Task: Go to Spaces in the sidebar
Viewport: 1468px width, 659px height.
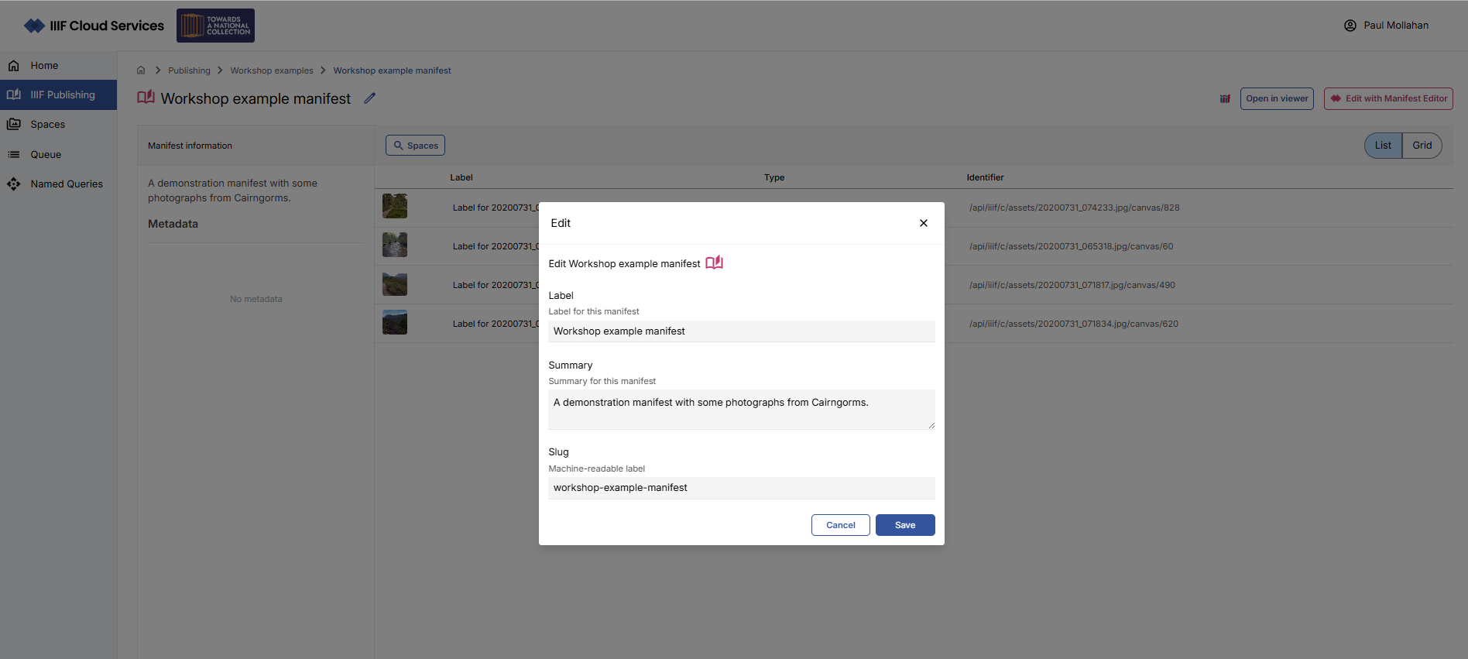Action: (x=47, y=125)
